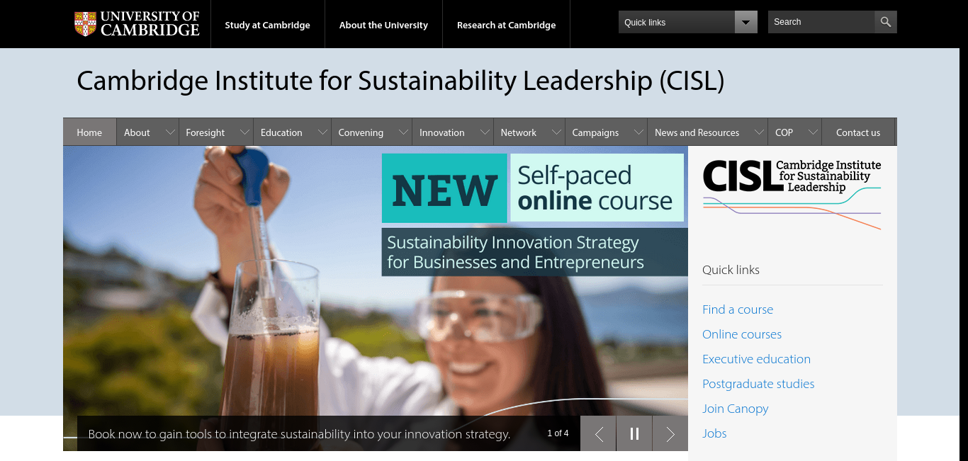Expand the Network menu chevron
This screenshot has width=968, height=461.
click(x=556, y=132)
